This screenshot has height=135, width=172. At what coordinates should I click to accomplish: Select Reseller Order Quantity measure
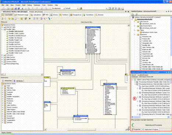click(x=17, y=34)
